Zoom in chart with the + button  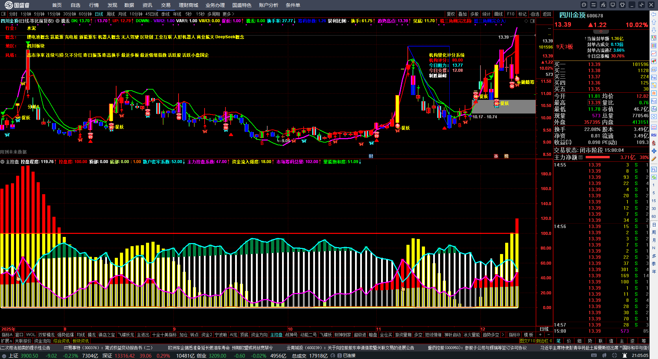[x=540, y=335]
